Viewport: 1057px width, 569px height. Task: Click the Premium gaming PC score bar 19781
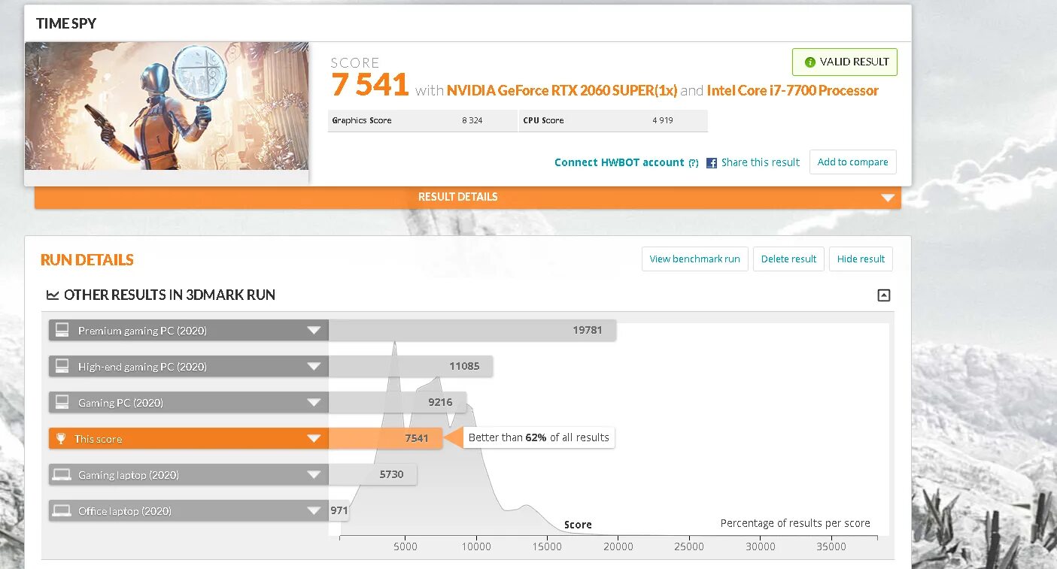[472, 330]
